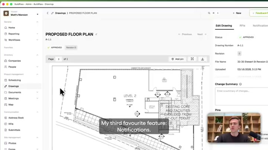Click the search magnifier icon

(x=209, y=13)
